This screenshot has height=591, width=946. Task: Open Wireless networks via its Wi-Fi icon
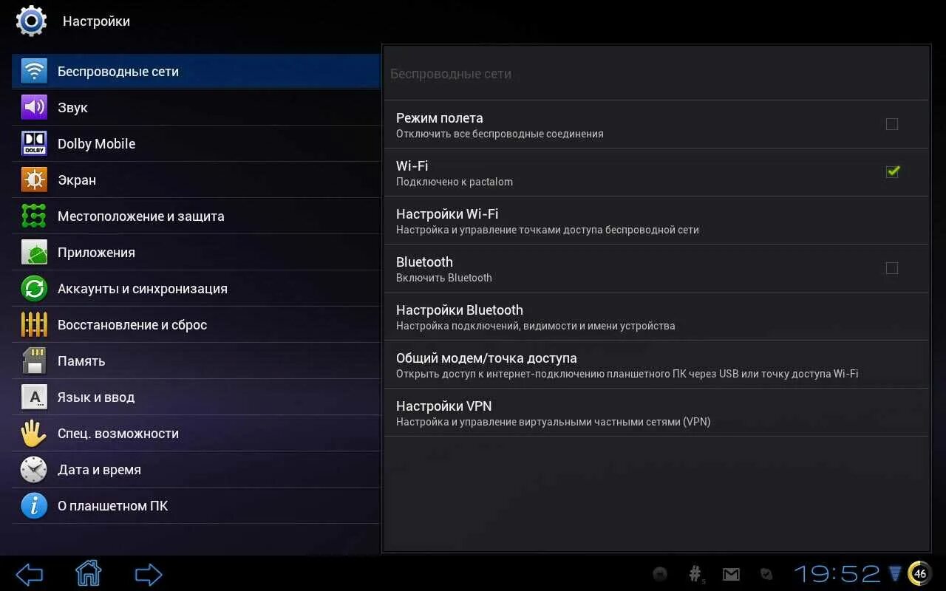(34, 71)
